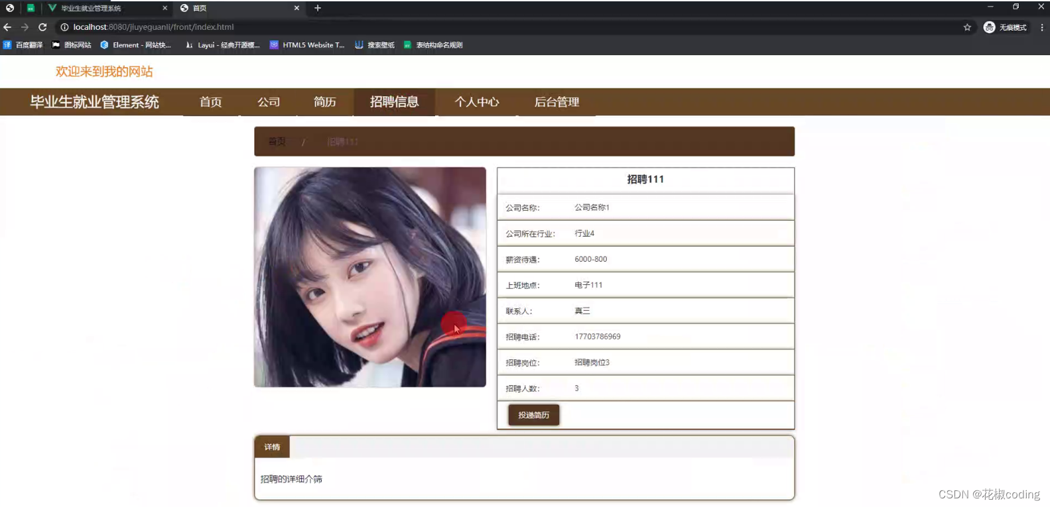Viewport: 1050px width, 507px height.
Task: Click the 招聘111 title heading
Action: pyautogui.click(x=645, y=180)
